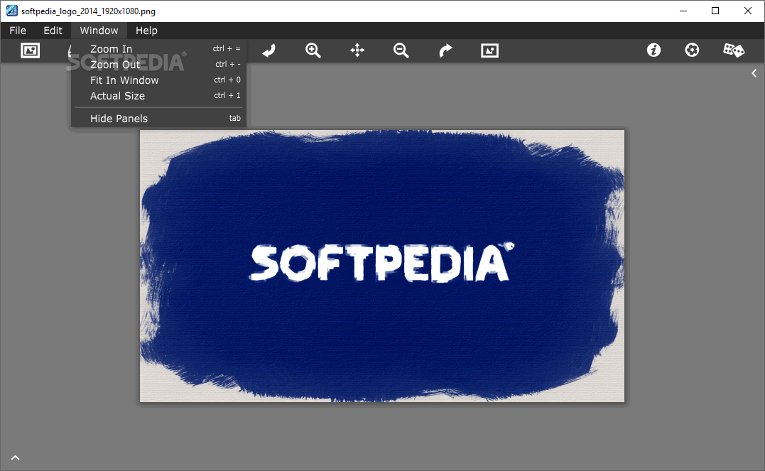Choose Zoom Out from Window menu
The image size is (765, 471).
(x=158, y=65)
